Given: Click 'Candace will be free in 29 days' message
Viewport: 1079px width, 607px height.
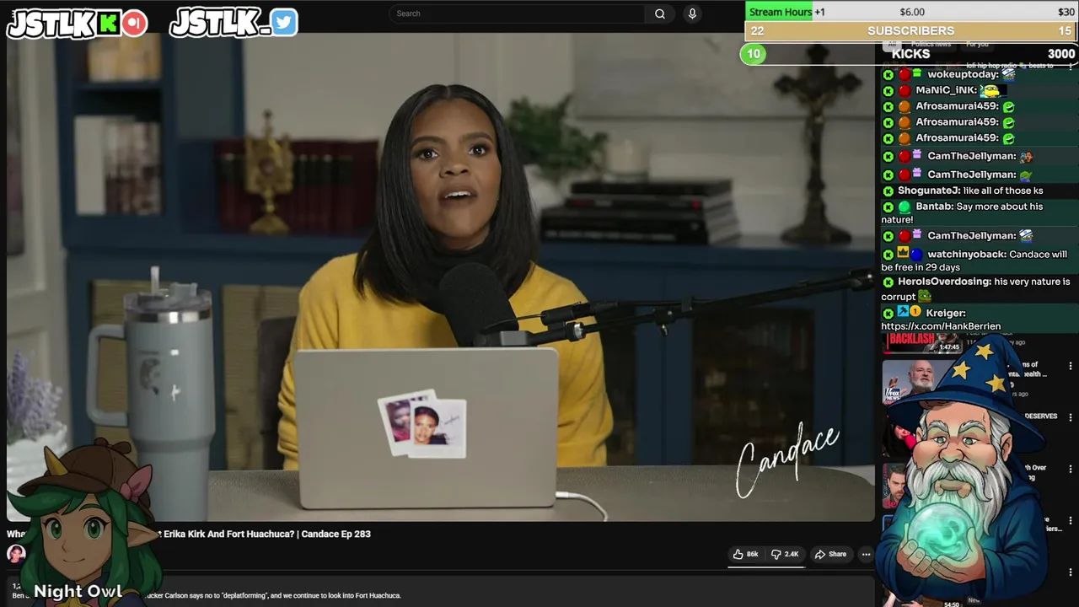Looking at the screenshot, I should click(x=974, y=261).
